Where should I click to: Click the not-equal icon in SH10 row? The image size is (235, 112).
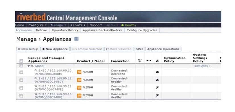(157, 72)
